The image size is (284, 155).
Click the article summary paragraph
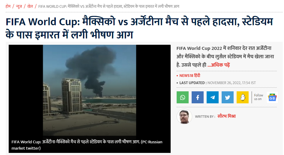pos(225,56)
